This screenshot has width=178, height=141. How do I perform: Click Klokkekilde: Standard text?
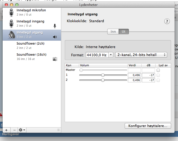(85, 21)
